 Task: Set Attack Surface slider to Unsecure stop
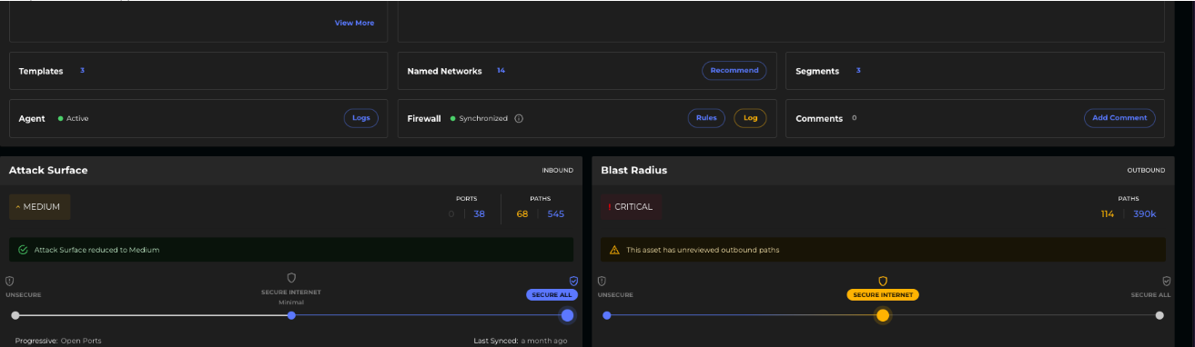pos(15,315)
